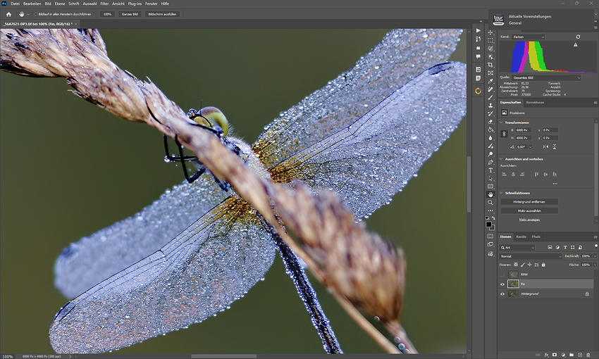Delete layer using the trash icon
This screenshot has height=359, width=599.
pos(588,355)
